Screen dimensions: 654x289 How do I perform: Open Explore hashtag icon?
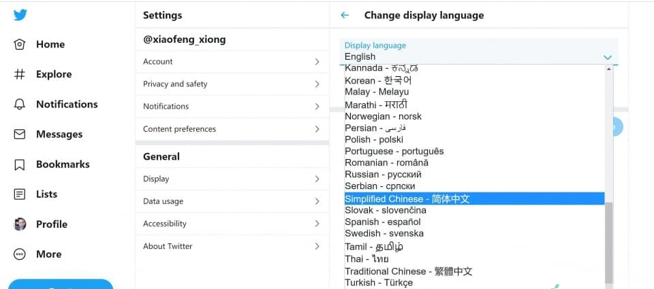(20, 74)
